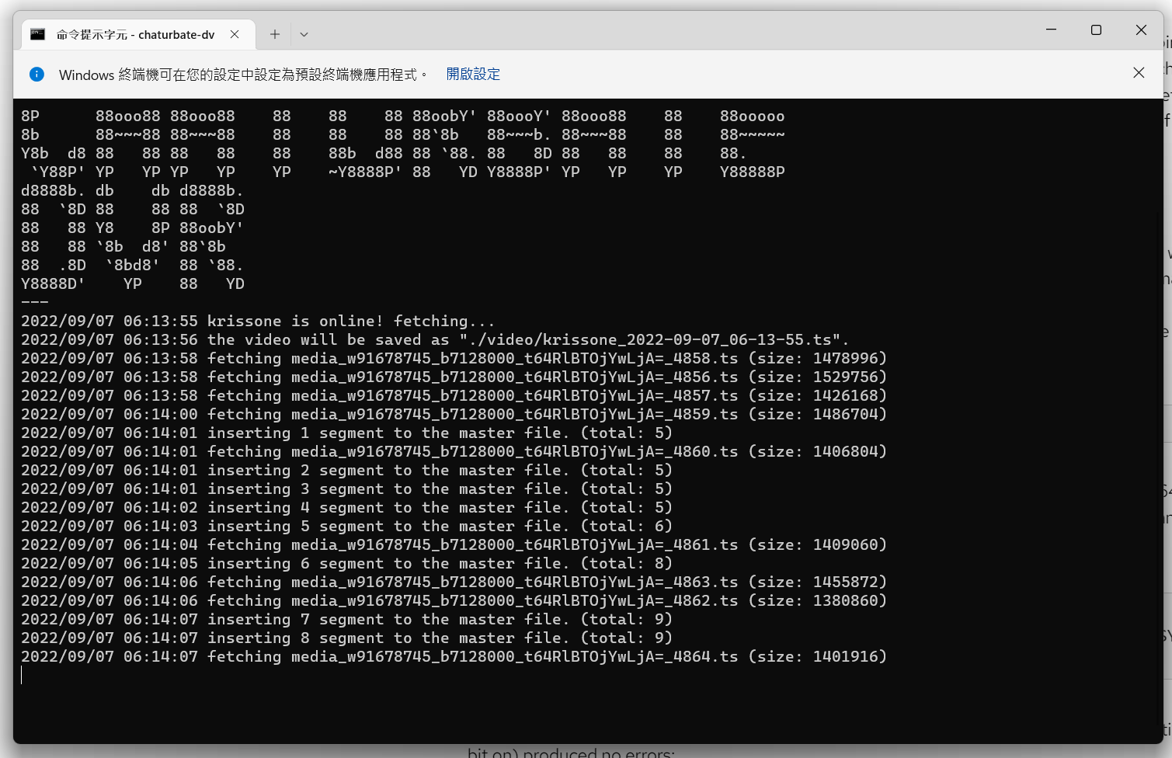Click the latest fetching media_4864.ts log entry
The width and height of the screenshot is (1172, 758).
click(x=453, y=656)
